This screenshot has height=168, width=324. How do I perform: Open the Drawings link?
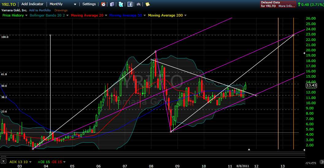click(x=61, y=10)
